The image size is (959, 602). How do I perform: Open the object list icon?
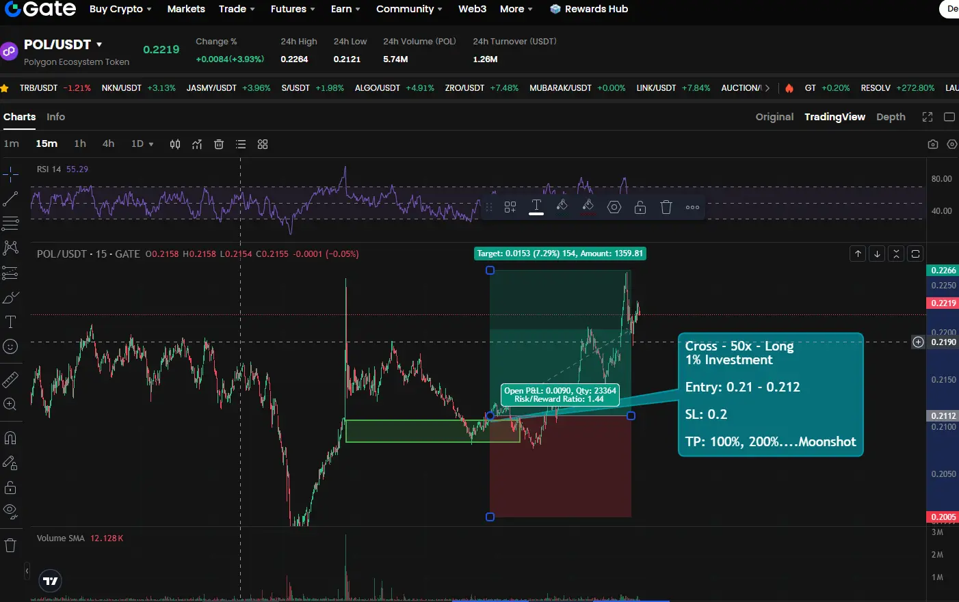(241, 144)
